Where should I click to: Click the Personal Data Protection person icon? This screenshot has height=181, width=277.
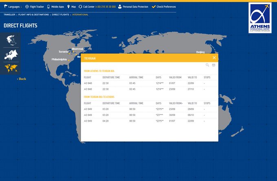[120, 7]
